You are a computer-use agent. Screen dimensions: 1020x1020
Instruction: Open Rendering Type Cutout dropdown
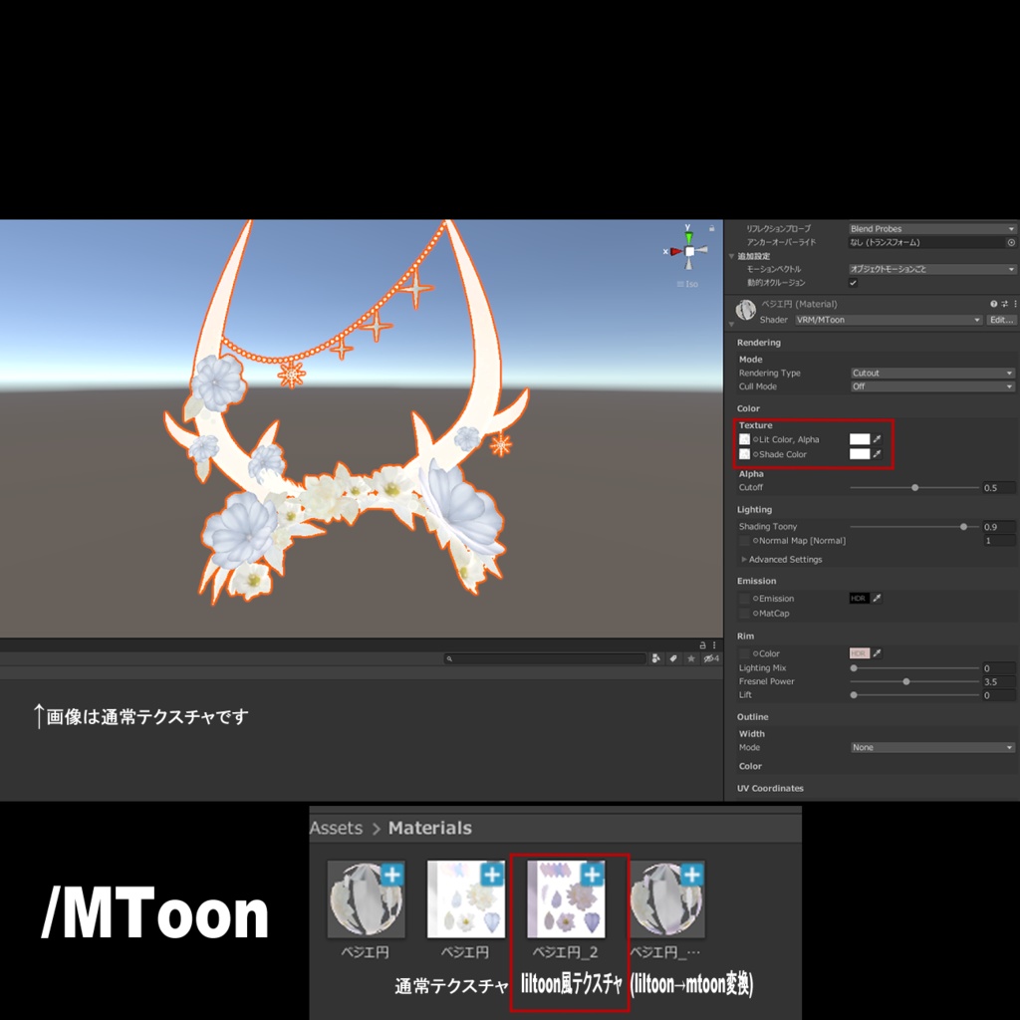[932, 373]
